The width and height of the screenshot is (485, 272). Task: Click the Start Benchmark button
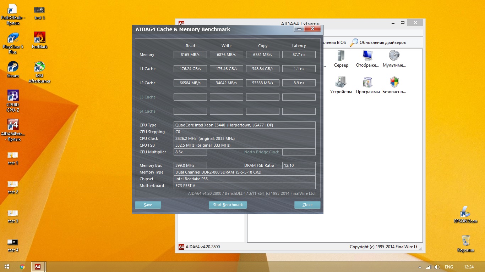(228, 205)
